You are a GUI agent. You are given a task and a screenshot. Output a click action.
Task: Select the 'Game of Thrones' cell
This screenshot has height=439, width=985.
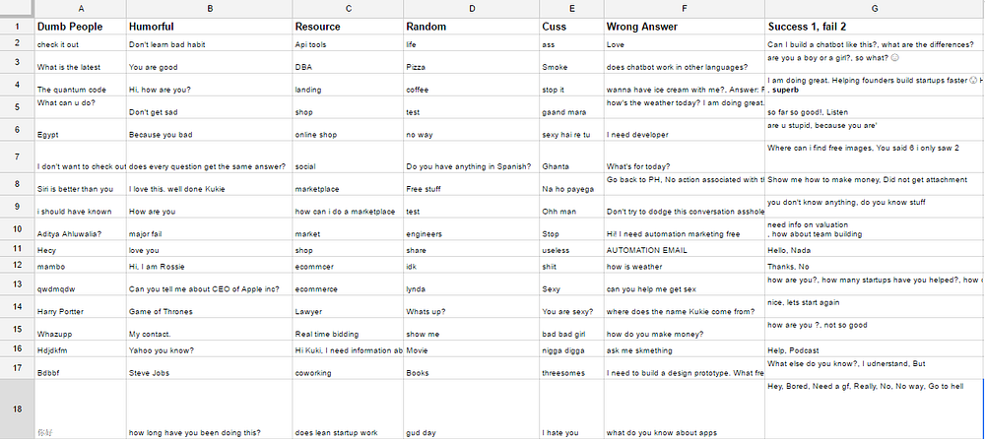coord(209,306)
